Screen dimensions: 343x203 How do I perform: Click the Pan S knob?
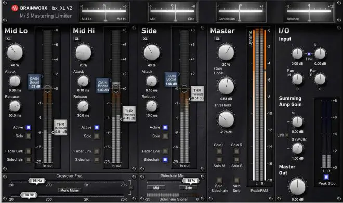point(320,79)
